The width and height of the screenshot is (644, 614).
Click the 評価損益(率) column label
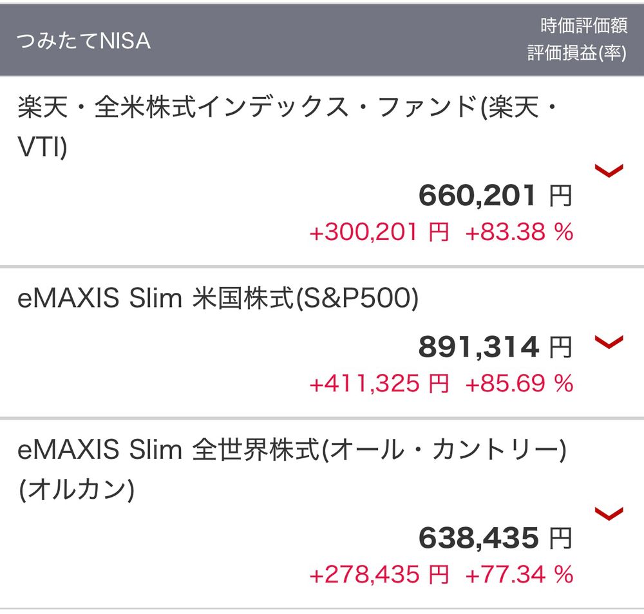tap(576, 54)
